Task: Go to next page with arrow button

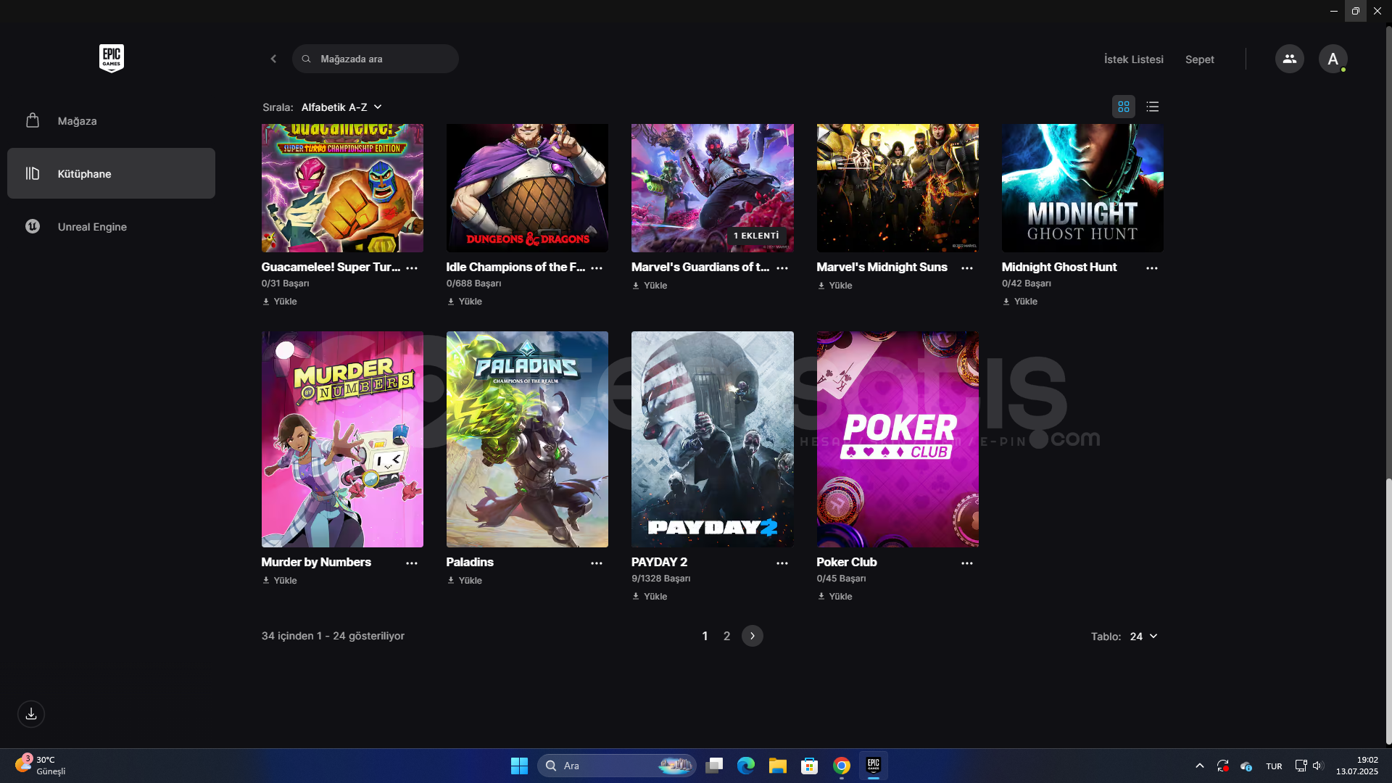Action: [752, 636]
